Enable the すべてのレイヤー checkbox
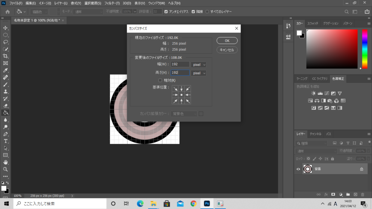The height and width of the screenshot is (209, 372). pos(207,12)
